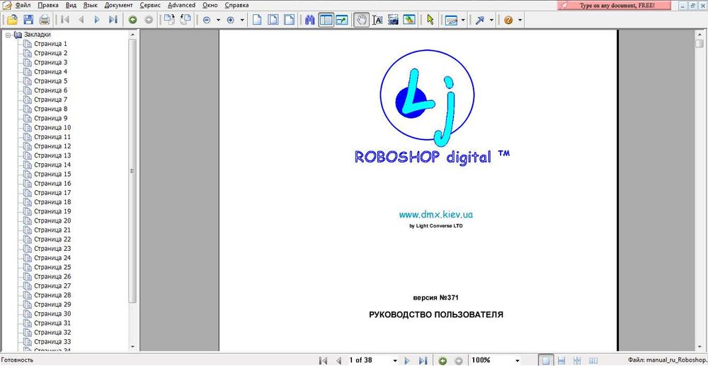Screen dimensions: 708x366
Task: Open bookmark Страница 1
Action: click(x=50, y=44)
